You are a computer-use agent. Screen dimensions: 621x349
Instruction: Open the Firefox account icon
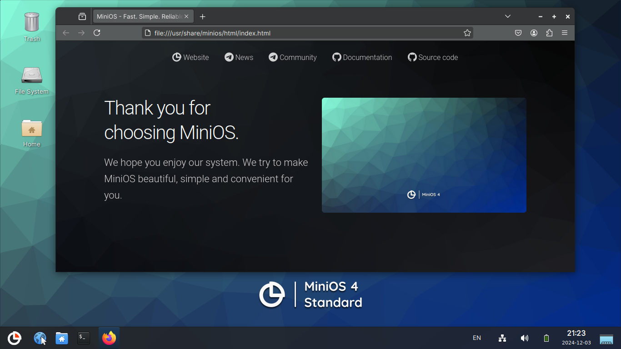534,33
